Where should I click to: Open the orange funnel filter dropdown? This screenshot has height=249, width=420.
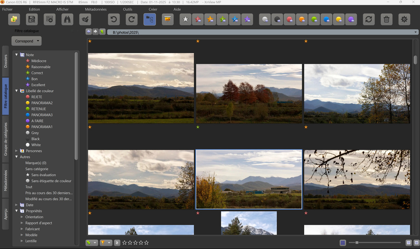pos(106,243)
